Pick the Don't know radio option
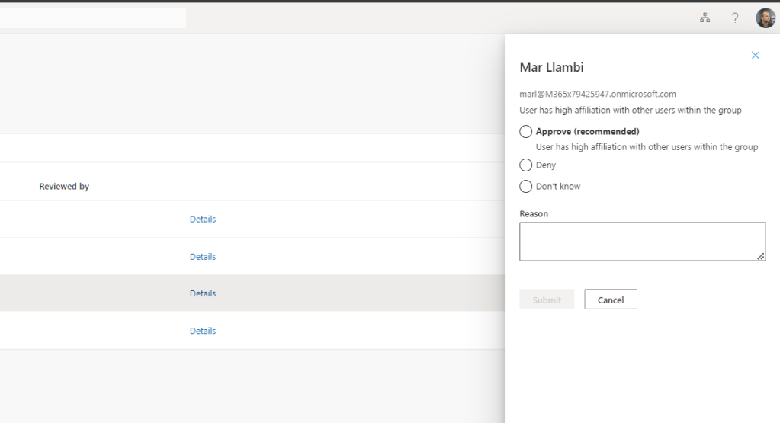 tap(525, 187)
